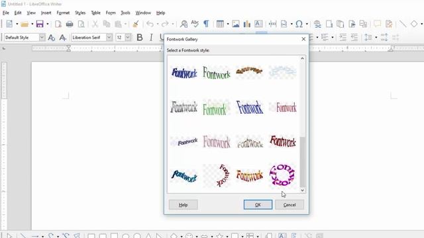Click OK in Fontwork Gallery
Image resolution: width=424 pixels, height=238 pixels.
[258, 204]
